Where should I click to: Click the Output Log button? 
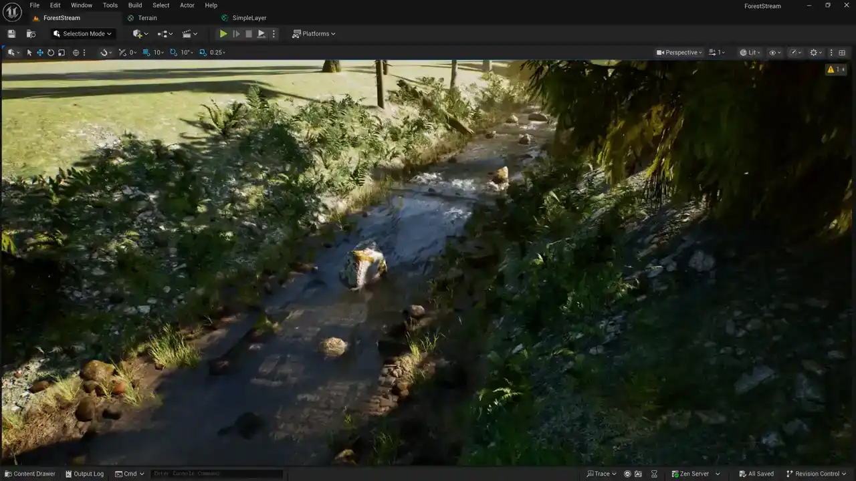coord(84,474)
